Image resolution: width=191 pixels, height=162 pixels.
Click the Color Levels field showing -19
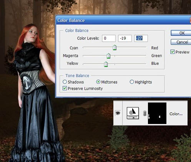click(x=125, y=38)
